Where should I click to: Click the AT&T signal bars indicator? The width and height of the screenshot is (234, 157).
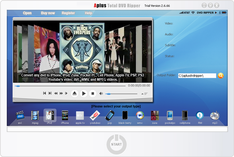point(184,13)
